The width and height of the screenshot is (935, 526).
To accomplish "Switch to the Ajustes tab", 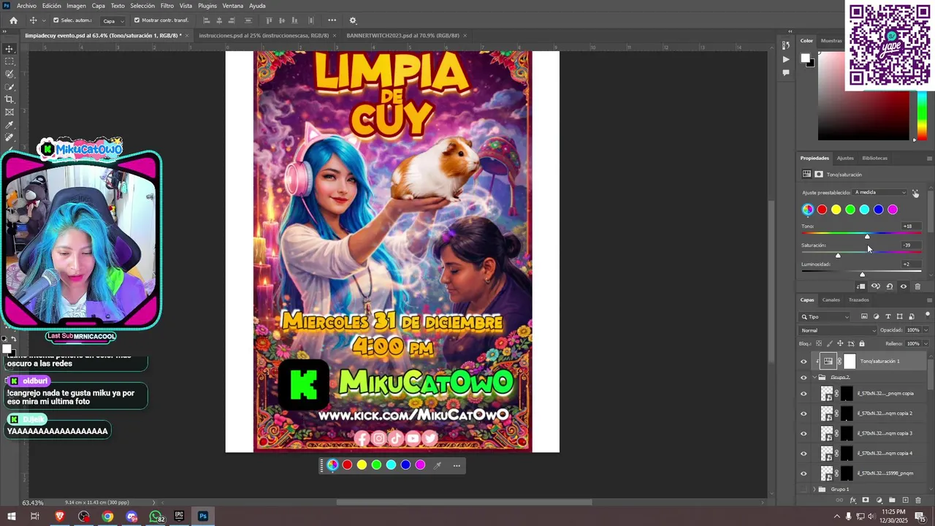I will click(845, 158).
